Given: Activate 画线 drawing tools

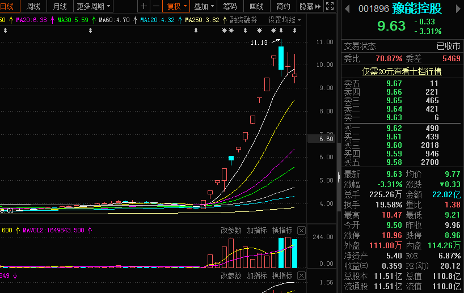Looking at the screenshot, I should [256, 6].
